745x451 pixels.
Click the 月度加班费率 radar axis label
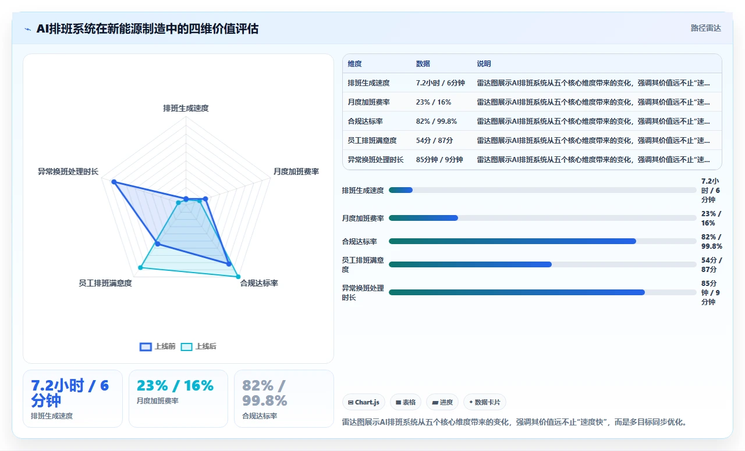(x=296, y=171)
